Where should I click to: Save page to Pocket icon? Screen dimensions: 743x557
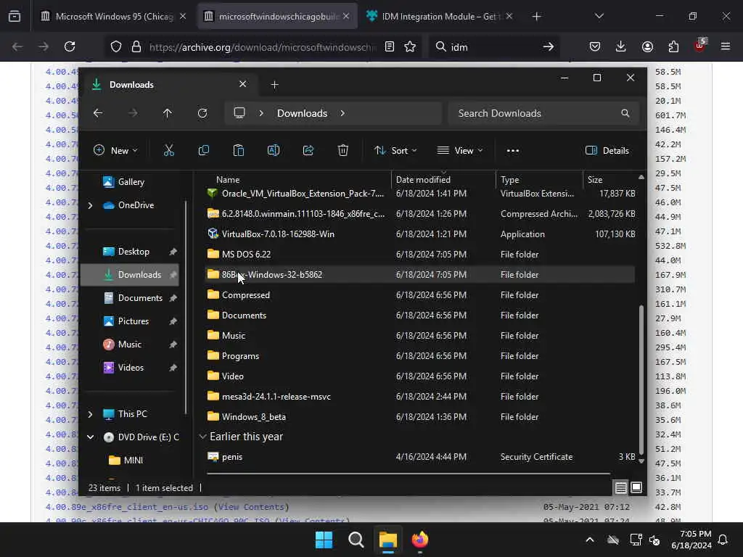(x=595, y=46)
